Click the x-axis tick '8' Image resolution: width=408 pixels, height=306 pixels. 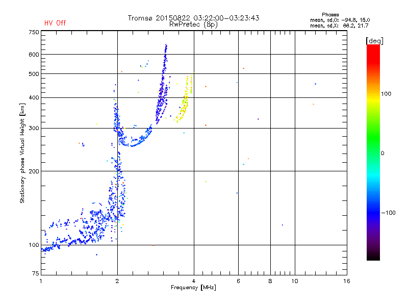tap(270, 281)
